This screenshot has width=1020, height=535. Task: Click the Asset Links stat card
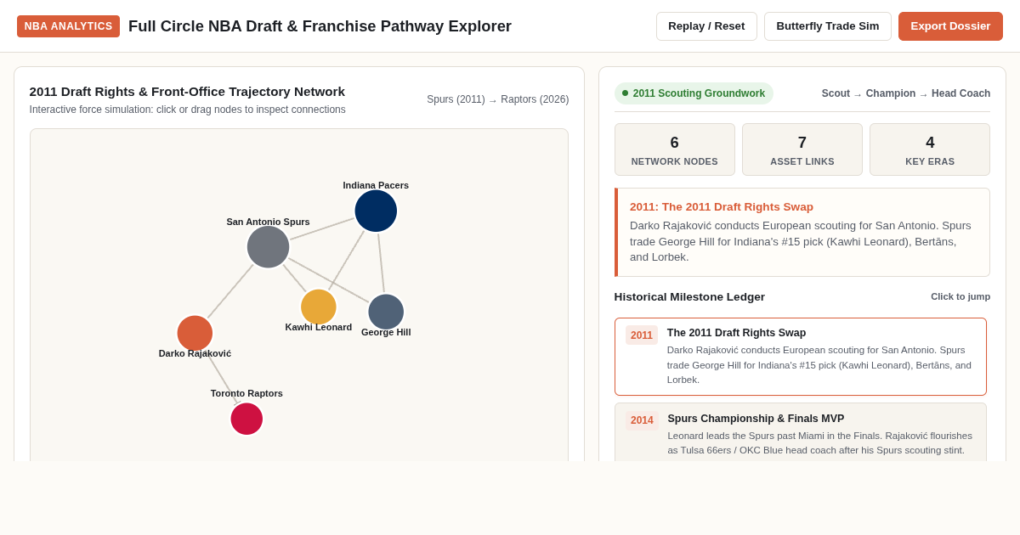[802, 149]
